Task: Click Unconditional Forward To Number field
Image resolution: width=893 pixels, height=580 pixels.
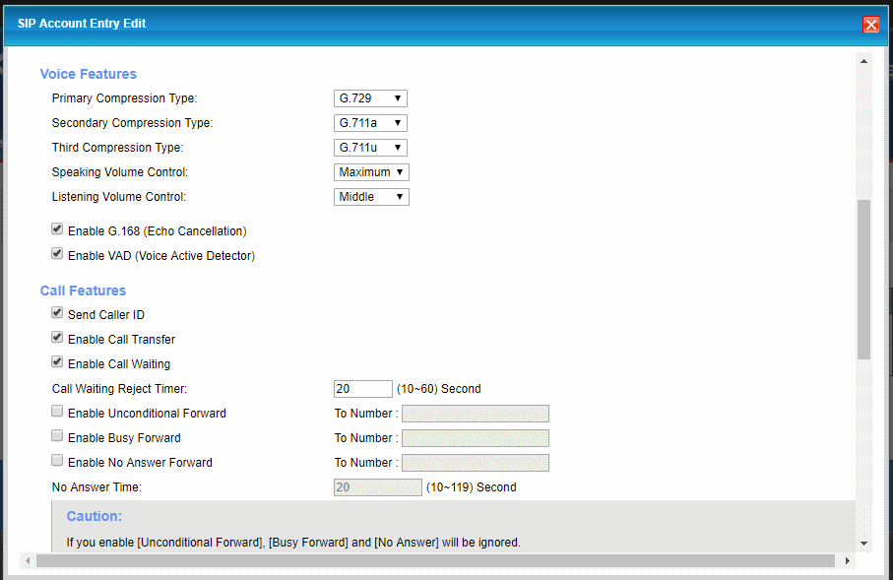Action: [x=476, y=414]
